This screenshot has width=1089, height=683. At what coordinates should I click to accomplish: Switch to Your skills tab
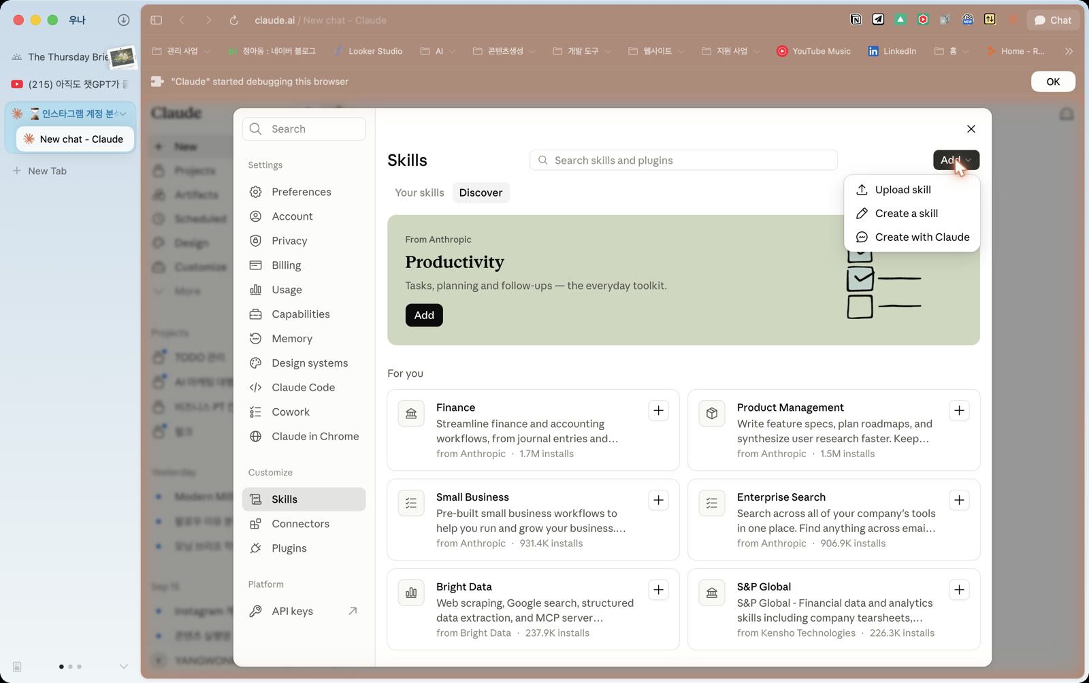419,193
